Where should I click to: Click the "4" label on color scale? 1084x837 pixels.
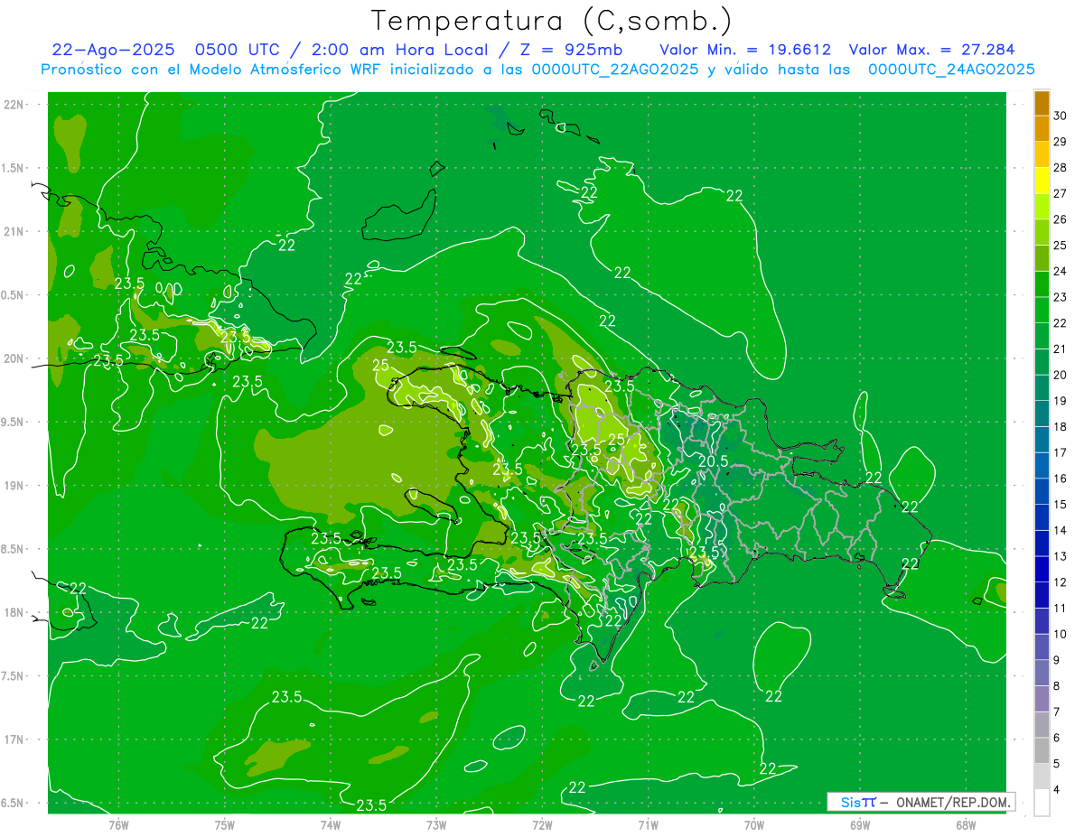click(x=1057, y=790)
